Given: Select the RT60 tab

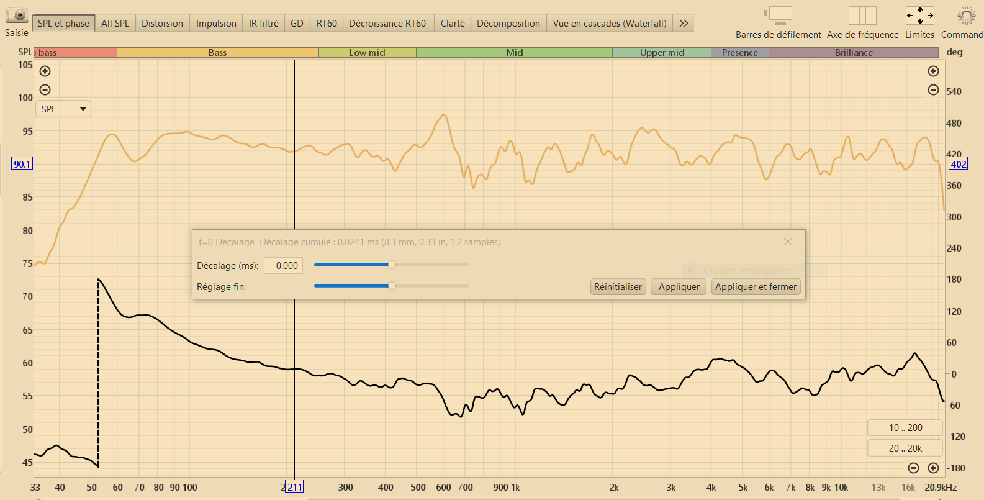Looking at the screenshot, I should [327, 24].
